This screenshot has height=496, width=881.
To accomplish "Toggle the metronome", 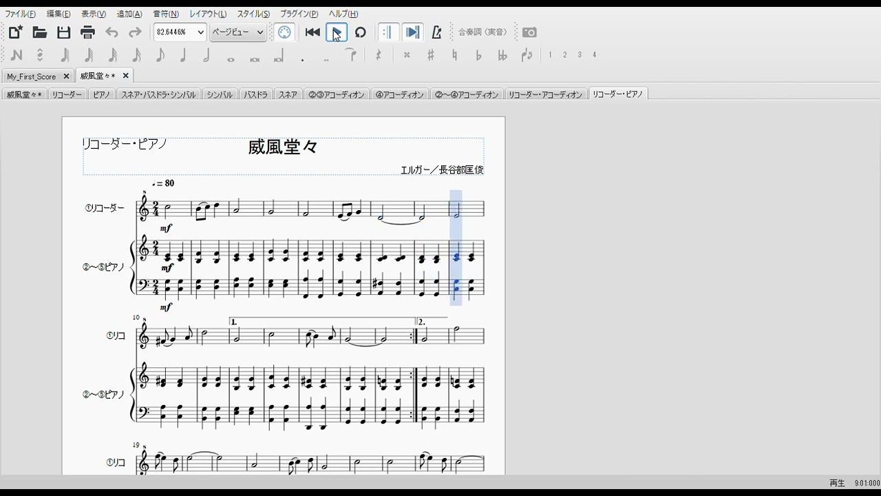I will pos(436,32).
